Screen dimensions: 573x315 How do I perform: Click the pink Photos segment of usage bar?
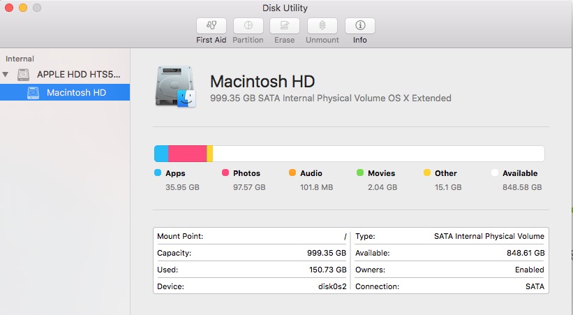pyautogui.click(x=188, y=154)
